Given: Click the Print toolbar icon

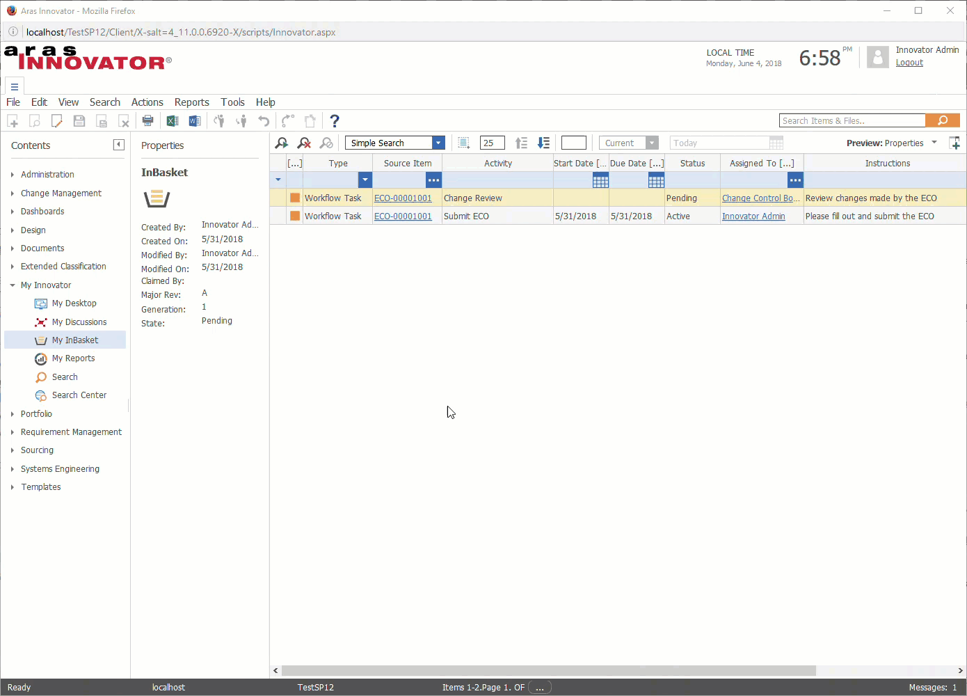Looking at the screenshot, I should (x=147, y=121).
